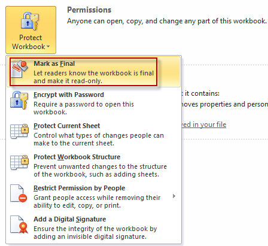
Task: Click the Protect Workbook Structure grid-lock icon
Action: [x=19, y=162]
